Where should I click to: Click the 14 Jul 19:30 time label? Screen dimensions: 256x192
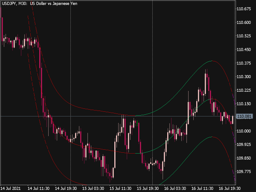pyautogui.click(x=66, y=189)
